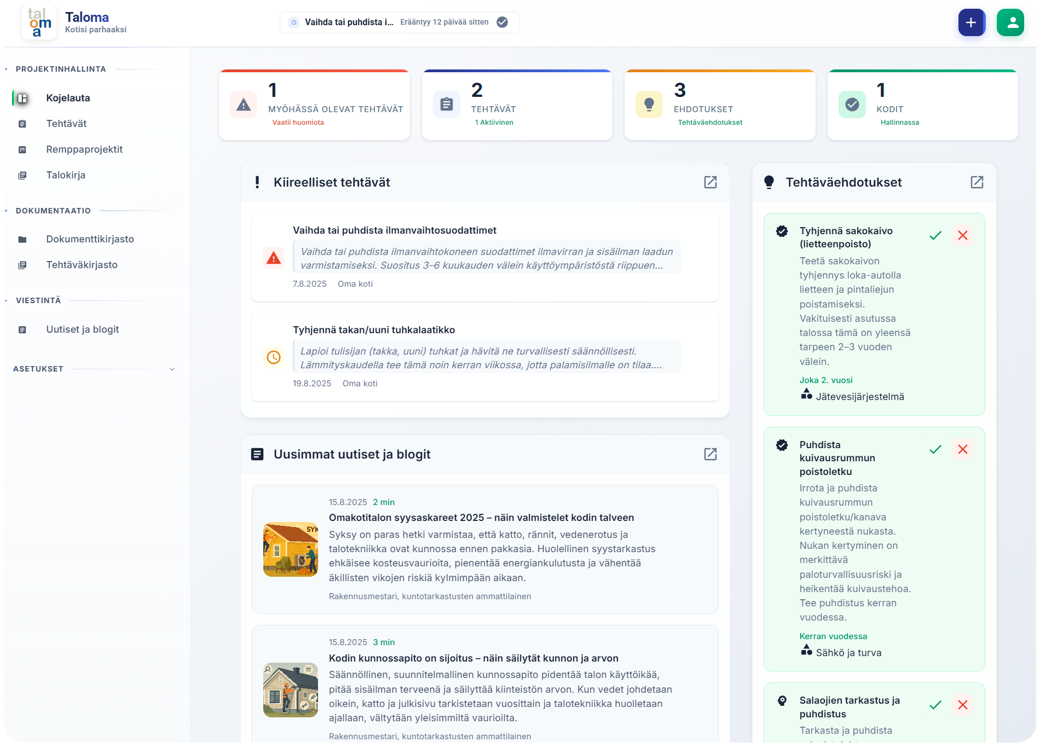Dismiss the Puhdista kuivausrummun poistoletku suggestion

(x=963, y=449)
